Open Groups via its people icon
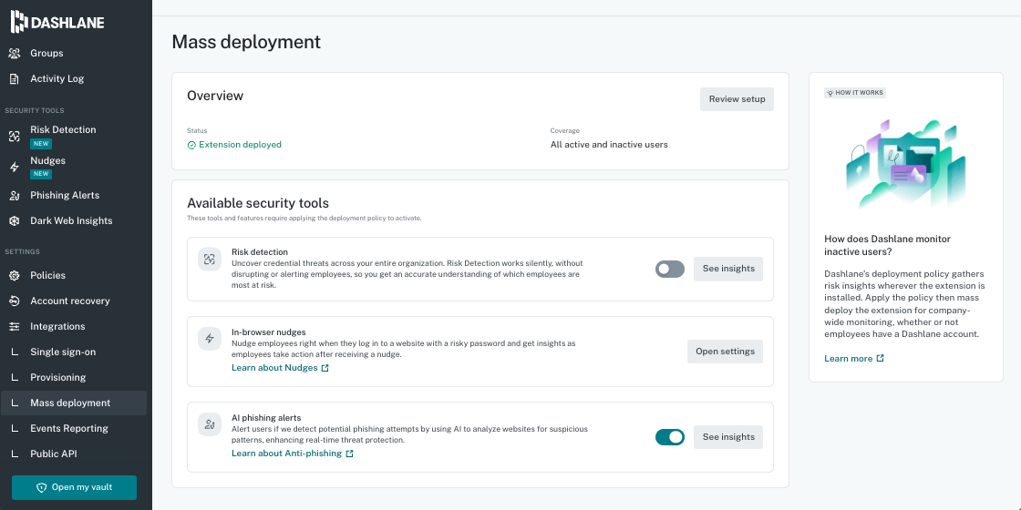Screen dimensions: 1021x510 tap(15, 54)
